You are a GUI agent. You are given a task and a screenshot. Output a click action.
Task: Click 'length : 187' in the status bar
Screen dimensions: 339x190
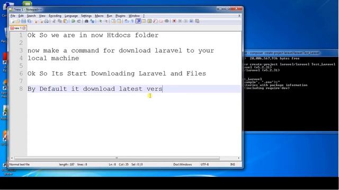pos(67,164)
